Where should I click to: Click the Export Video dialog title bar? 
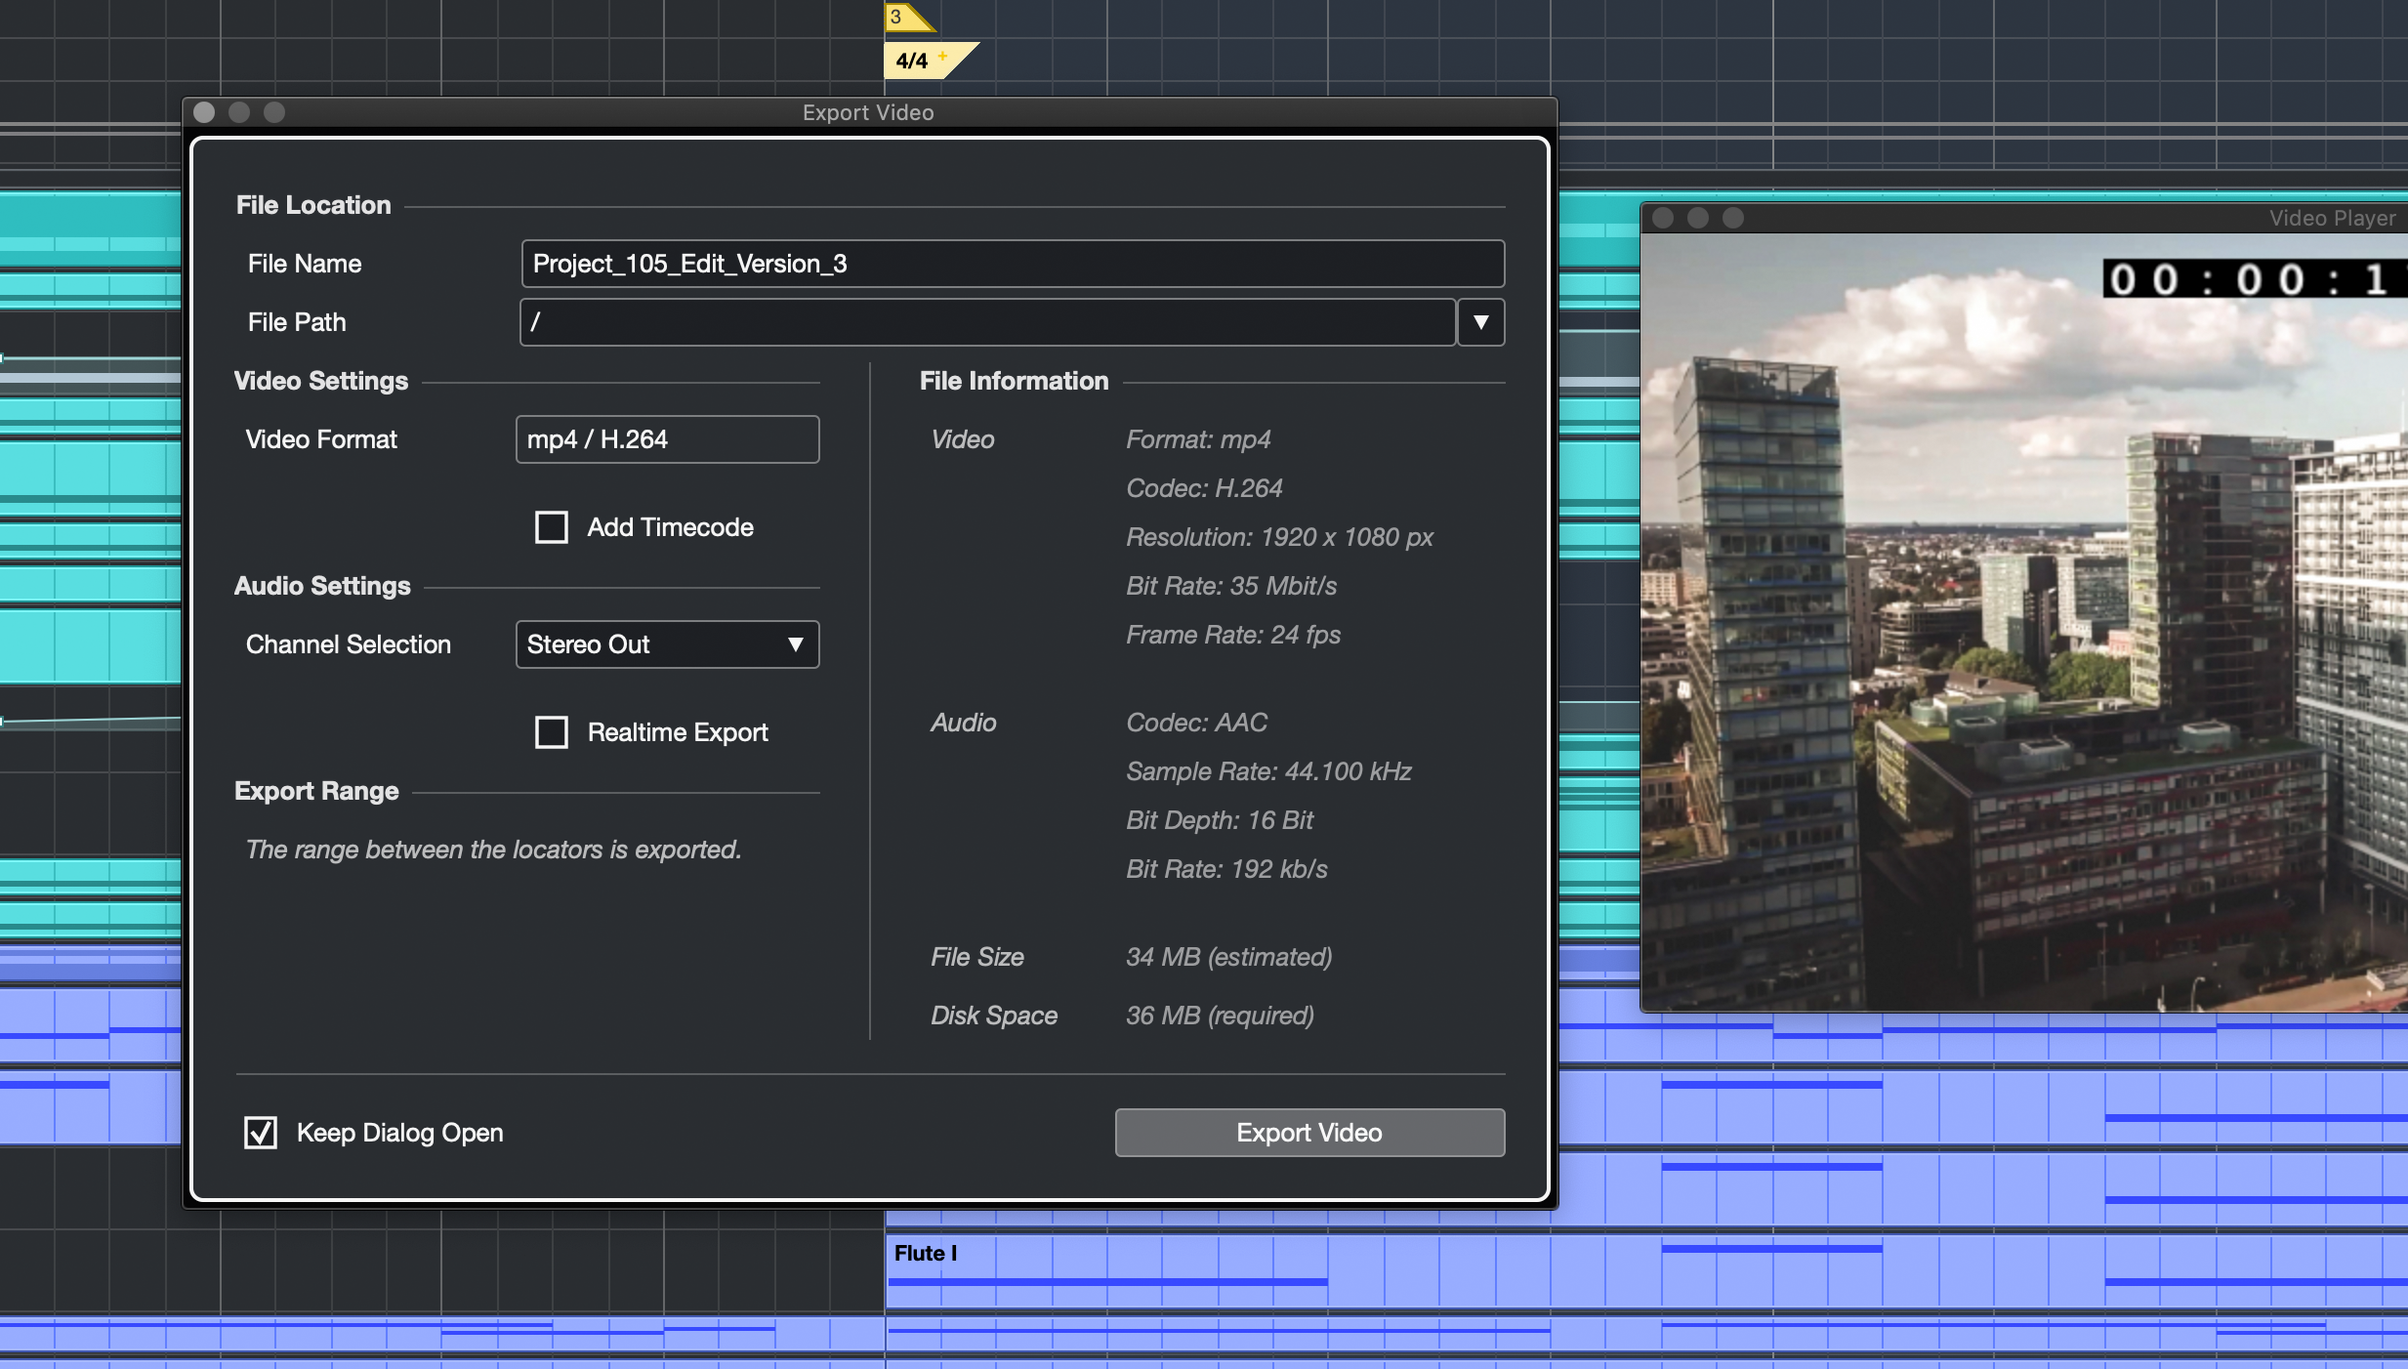866,111
